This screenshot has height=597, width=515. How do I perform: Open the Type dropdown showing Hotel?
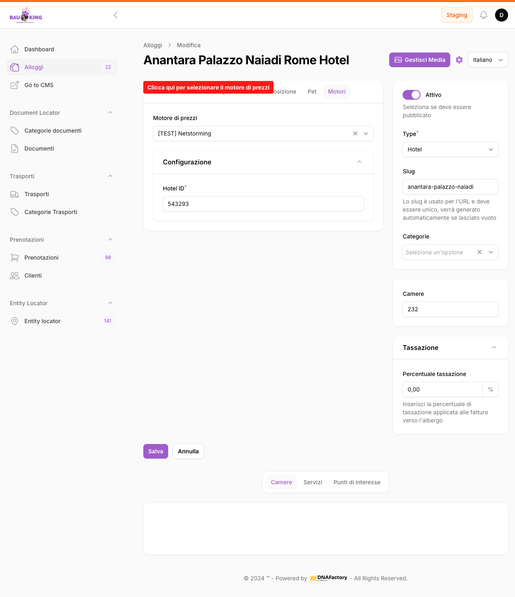coord(450,149)
